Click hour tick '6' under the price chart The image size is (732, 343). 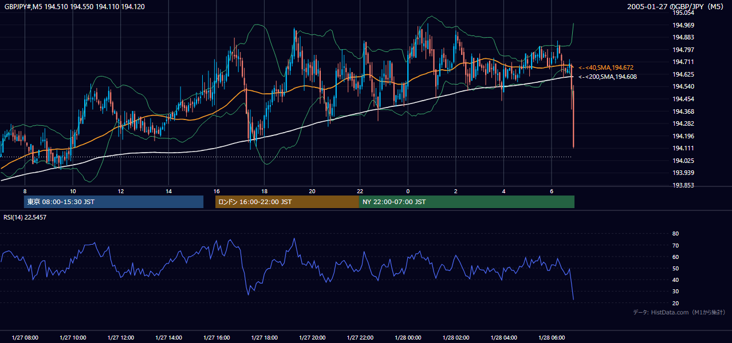pyautogui.click(x=551, y=191)
